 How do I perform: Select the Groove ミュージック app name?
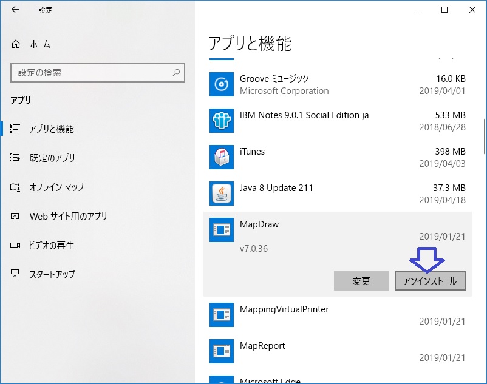coord(274,79)
